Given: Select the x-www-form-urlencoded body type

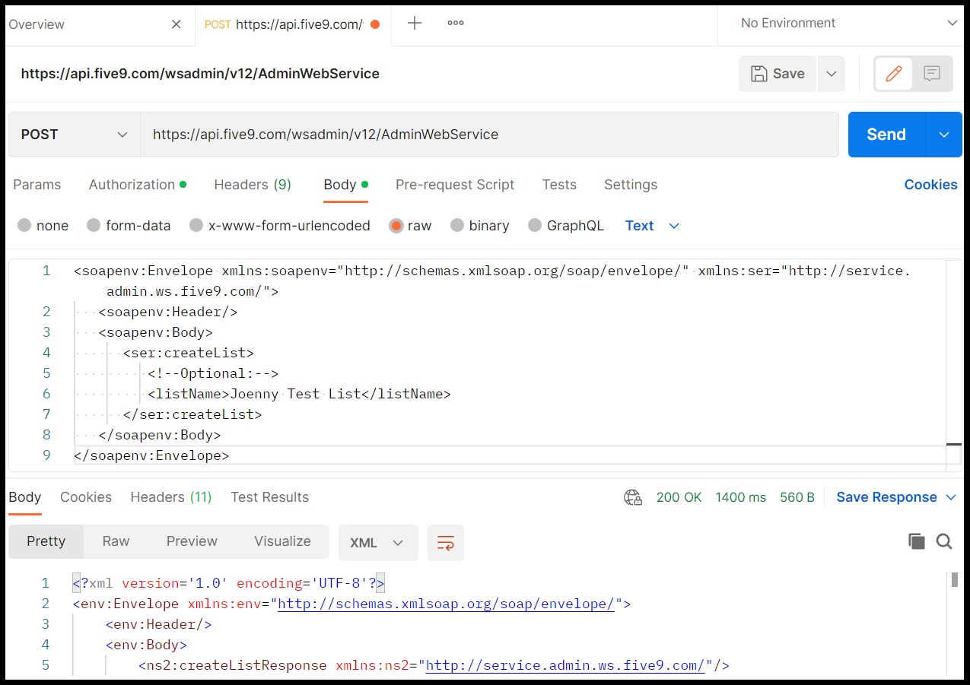Looking at the screenshot, I should click(x=196, y=225).
